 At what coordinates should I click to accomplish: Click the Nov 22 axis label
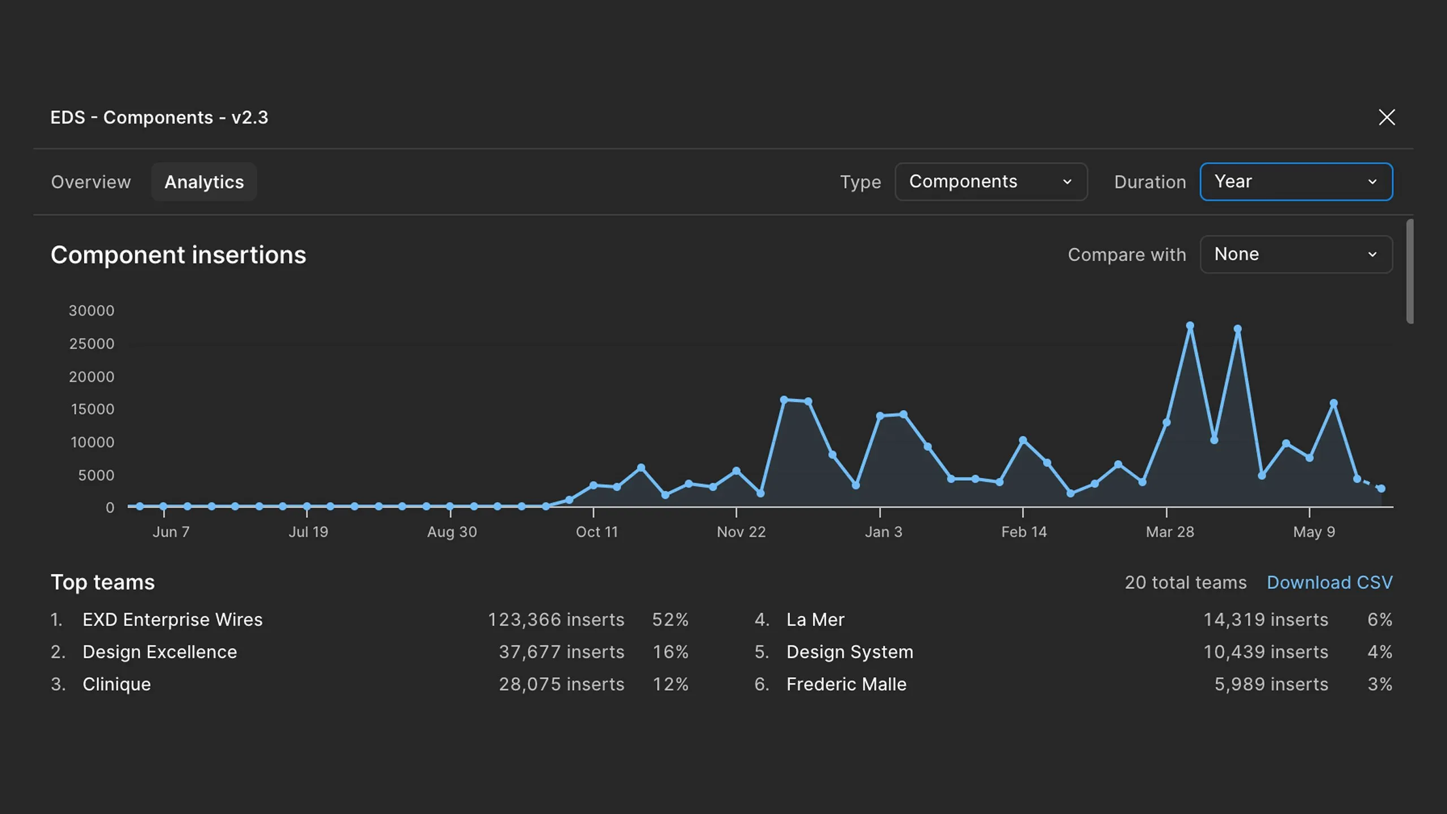[741, 532]
